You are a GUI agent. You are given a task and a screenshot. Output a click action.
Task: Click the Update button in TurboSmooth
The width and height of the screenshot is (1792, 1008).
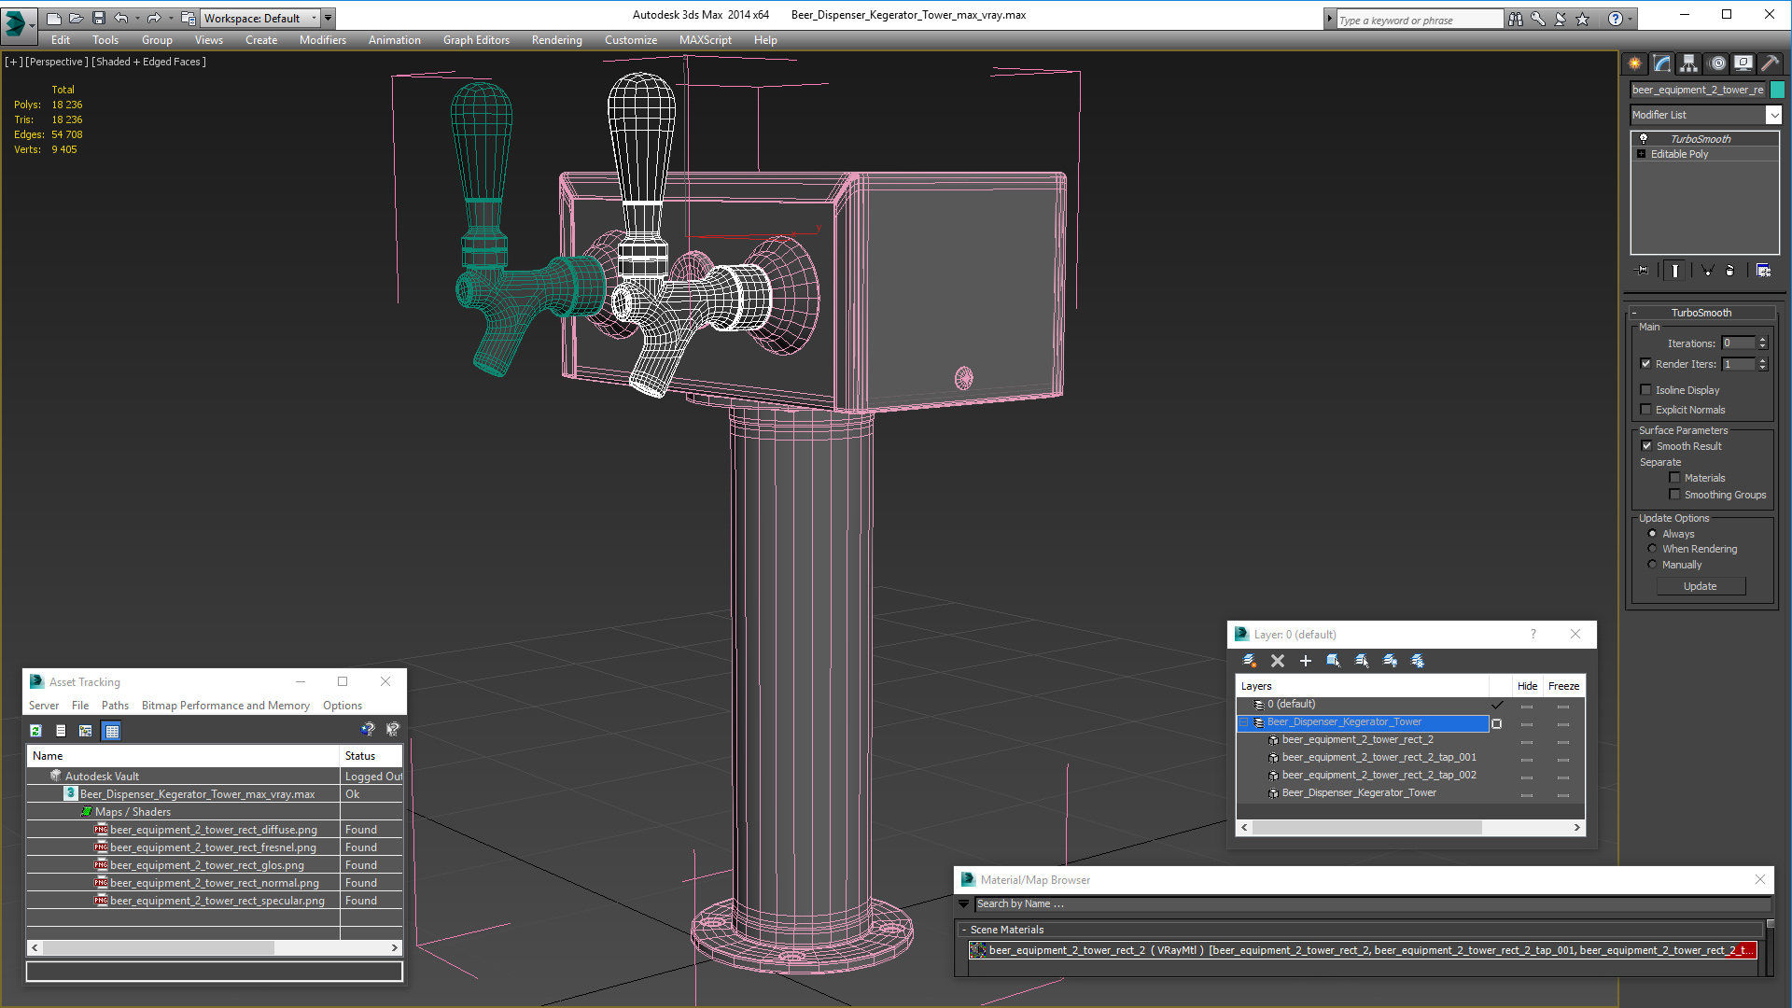pos(1700,586)
